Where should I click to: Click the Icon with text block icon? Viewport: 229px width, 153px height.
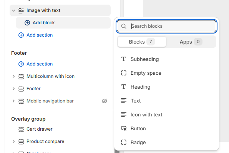[x=124, y=114]
